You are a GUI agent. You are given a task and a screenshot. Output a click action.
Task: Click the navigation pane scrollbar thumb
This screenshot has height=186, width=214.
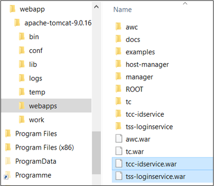[x=97, y=153]
